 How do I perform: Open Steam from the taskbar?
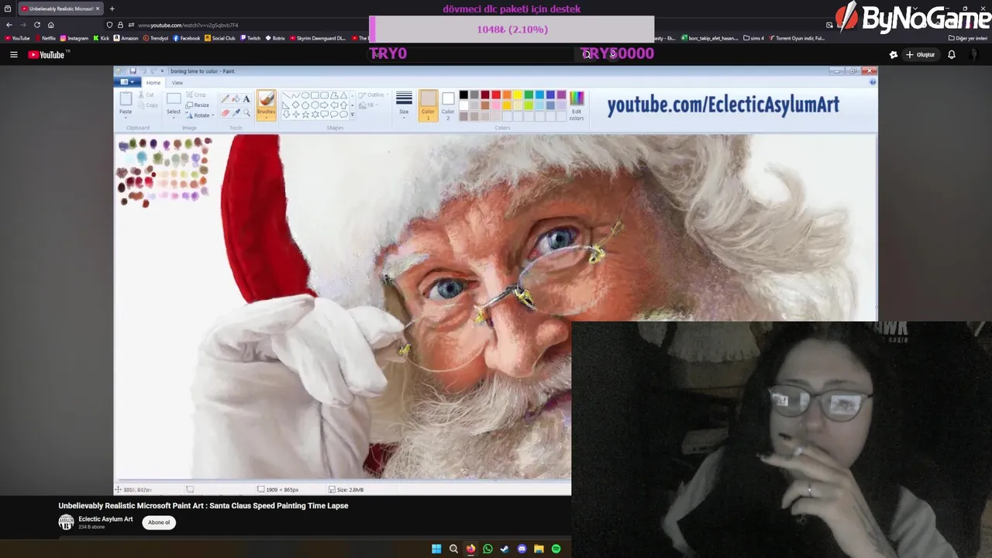[x=505, y=549]
